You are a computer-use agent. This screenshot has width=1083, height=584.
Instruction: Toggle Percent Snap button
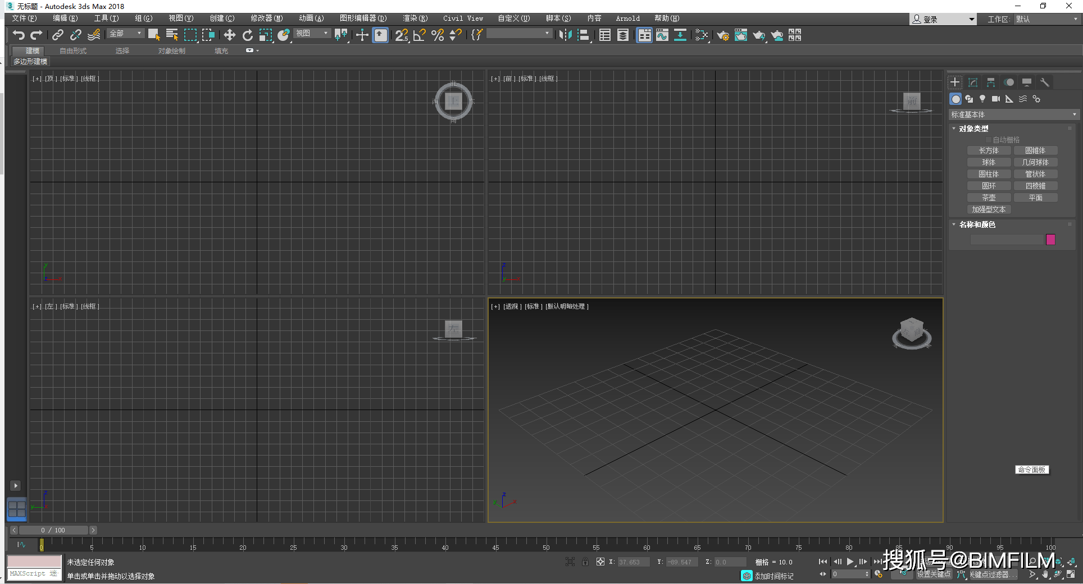coord(438,35)
